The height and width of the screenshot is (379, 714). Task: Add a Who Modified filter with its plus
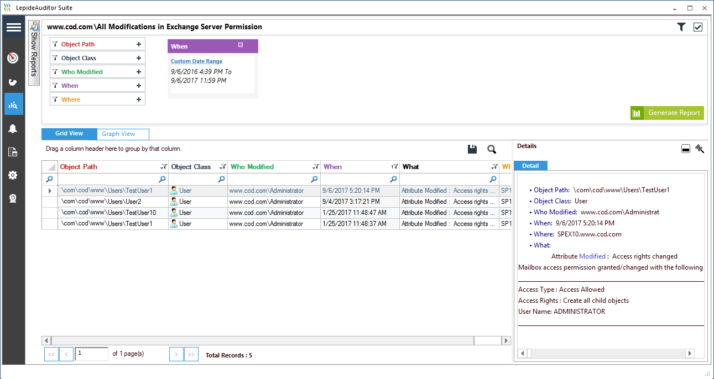pyautogui.click(x=139, y=72)
